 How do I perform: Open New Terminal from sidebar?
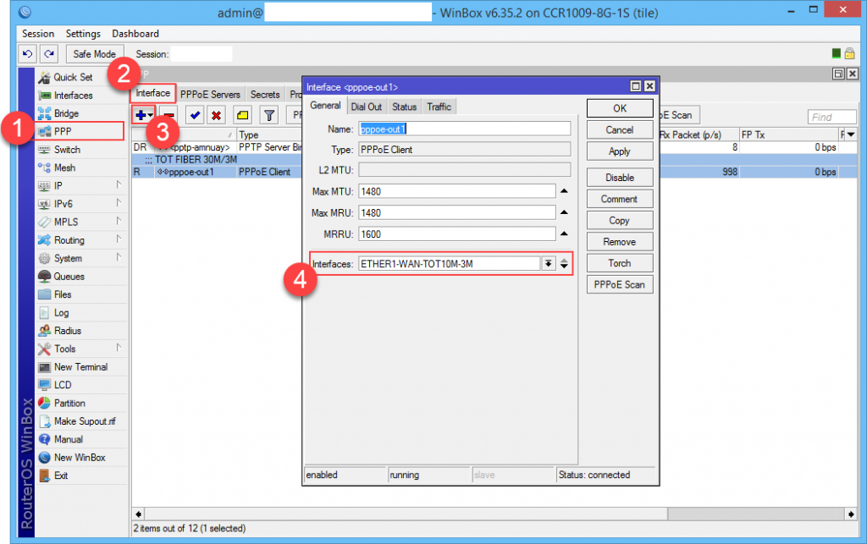coord(80,367)
